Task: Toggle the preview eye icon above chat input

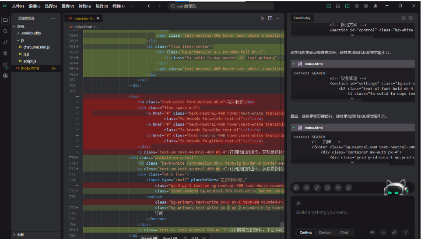Action: 338,187
